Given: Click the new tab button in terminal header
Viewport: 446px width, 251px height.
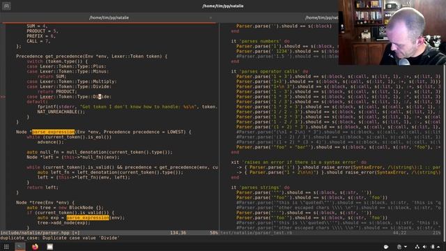Looking at the screenshot, I should (x=6, y=6).
